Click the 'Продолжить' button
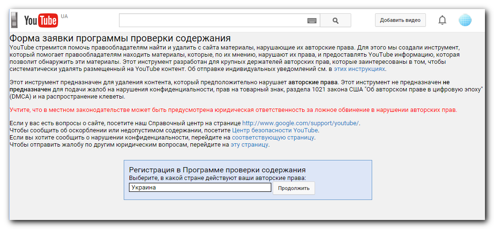 (294, 188)
